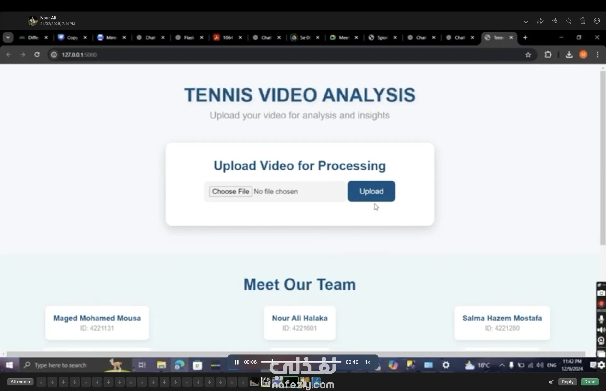This screenshot has height=391, width=606.
Task: Bookmark this page with the address bar star
Action: coord(528,55)
